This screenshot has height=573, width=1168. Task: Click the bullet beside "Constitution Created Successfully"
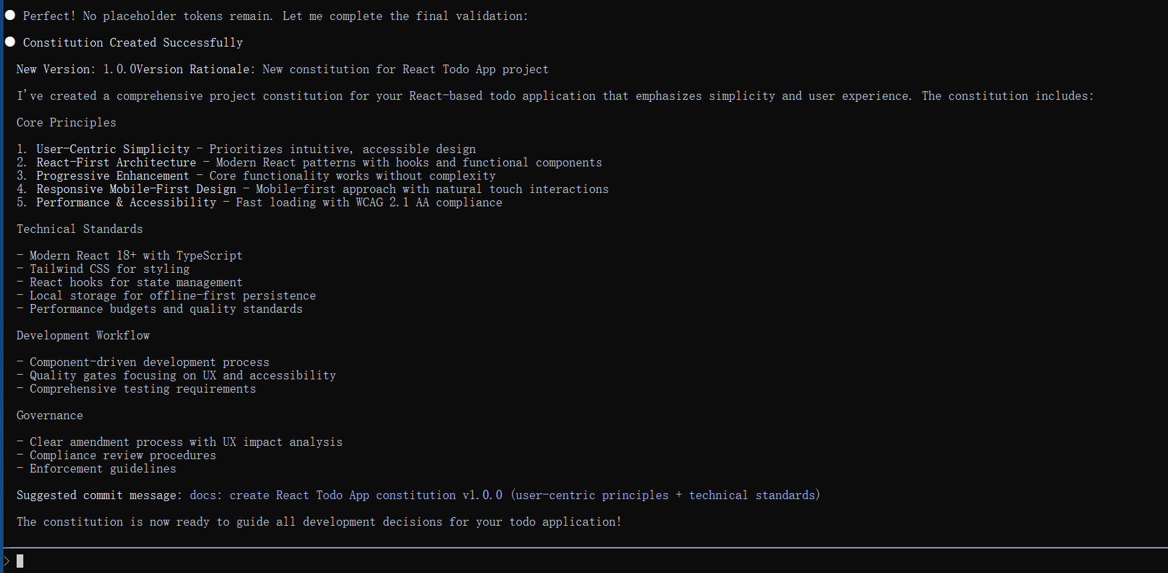pyautogui.click(x=10, y=42)
